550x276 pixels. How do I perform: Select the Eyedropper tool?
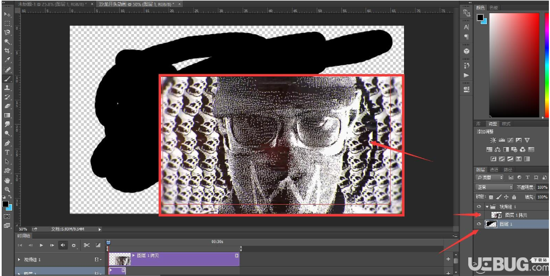(7, 60)
